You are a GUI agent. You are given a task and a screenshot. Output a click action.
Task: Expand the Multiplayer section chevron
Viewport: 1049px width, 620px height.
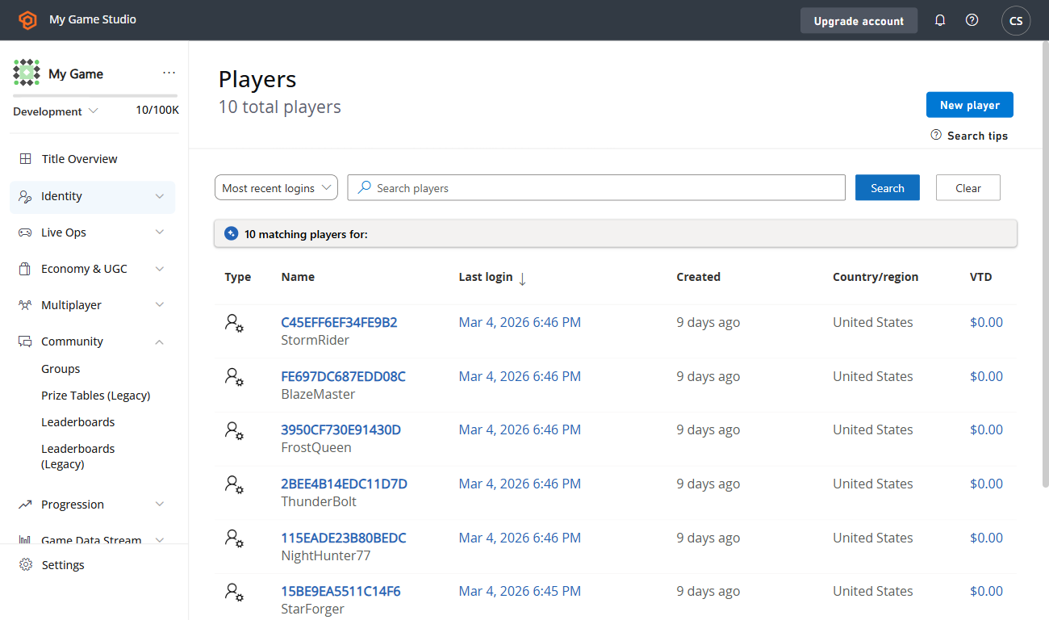(x=160, y=305)
